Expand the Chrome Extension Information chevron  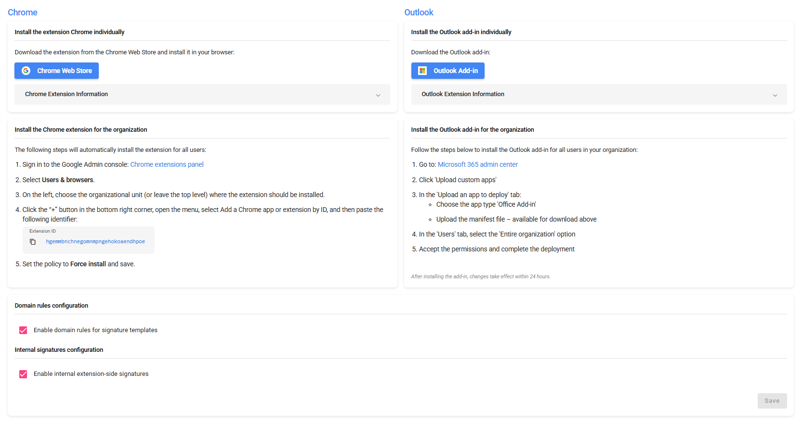pos(378,95)
